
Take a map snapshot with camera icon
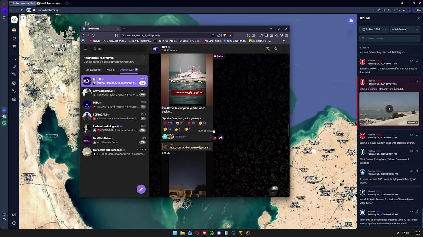coord(14,99)
